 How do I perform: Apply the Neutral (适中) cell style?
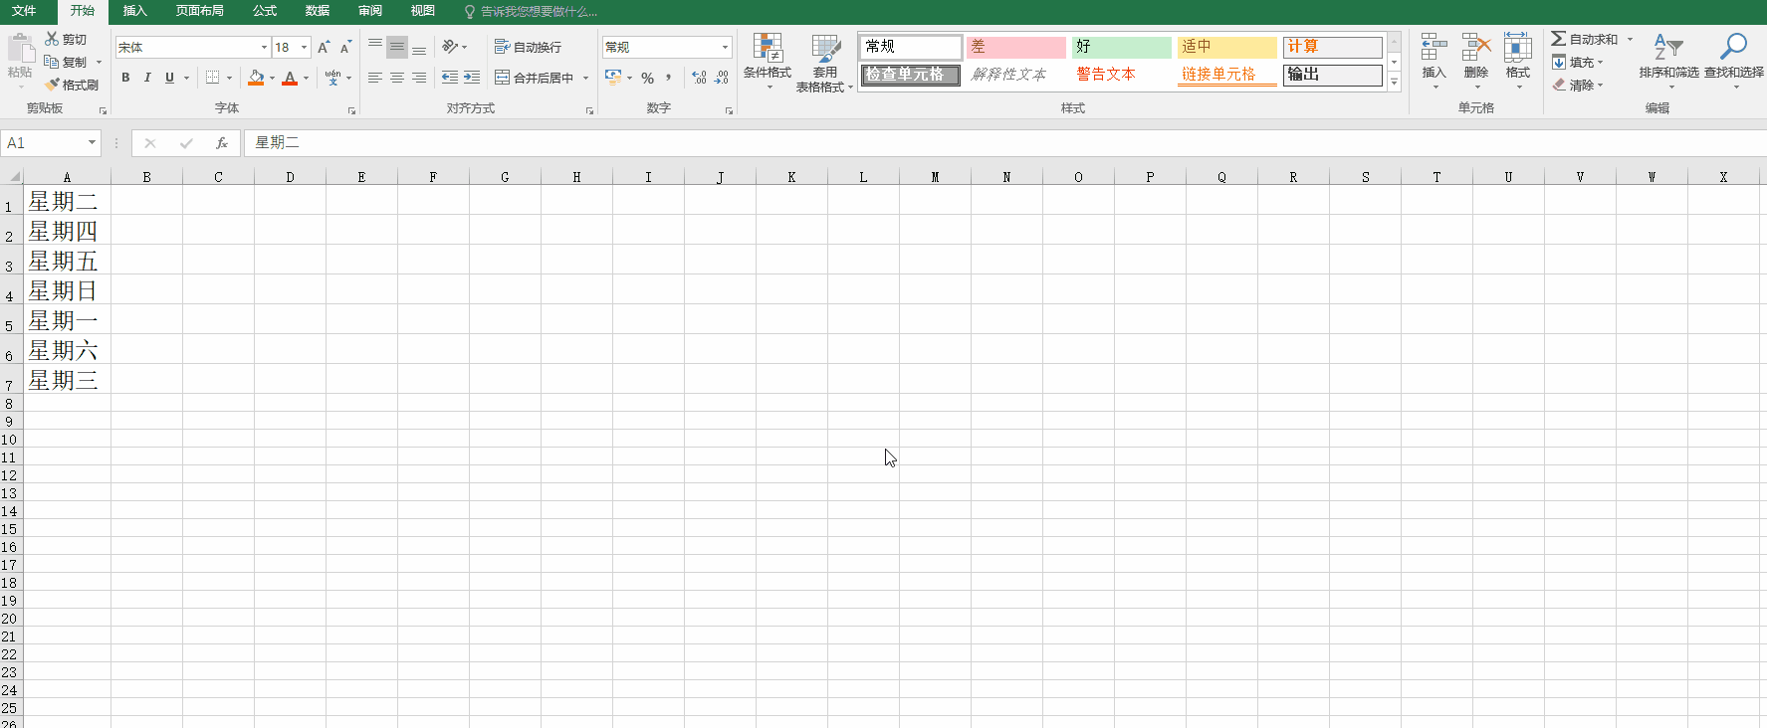[1227, 47]
